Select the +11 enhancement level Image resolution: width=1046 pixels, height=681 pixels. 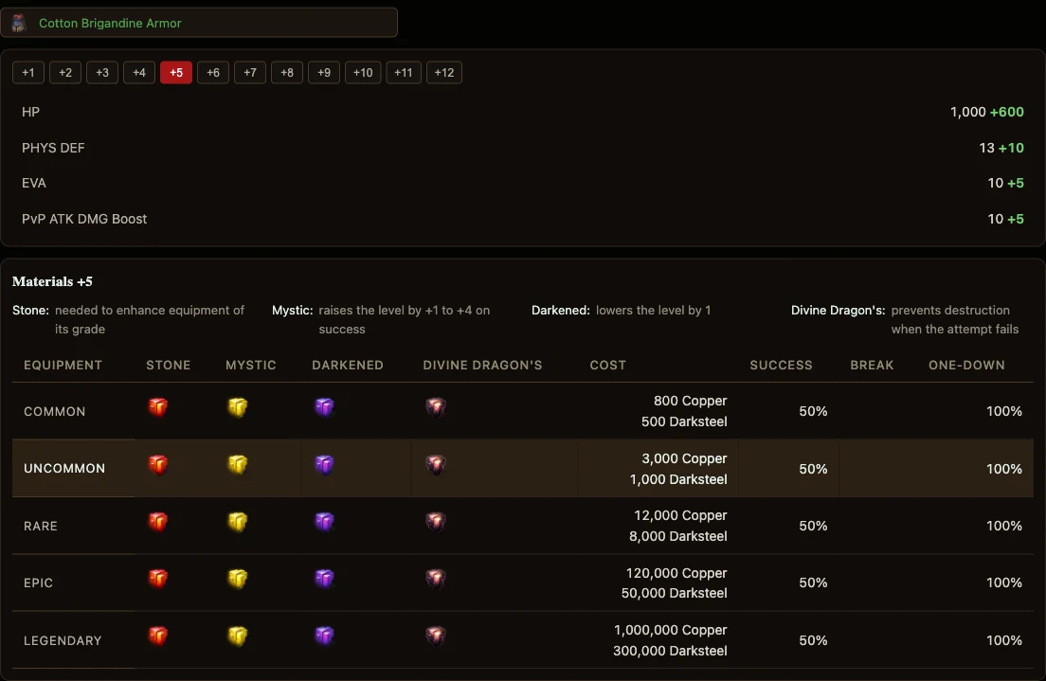click(x=404, y=73)
